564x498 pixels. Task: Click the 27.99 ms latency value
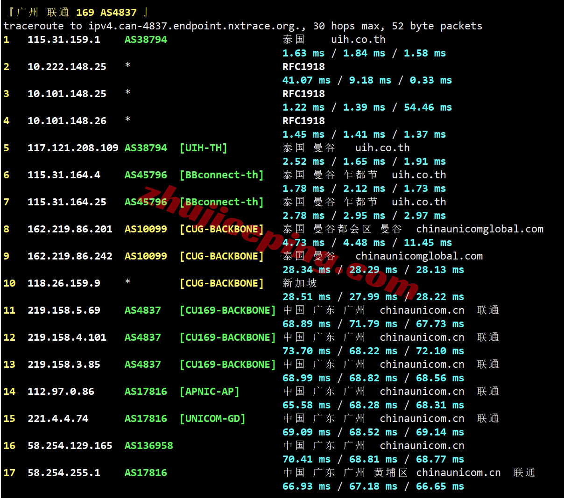click(373, 296)
